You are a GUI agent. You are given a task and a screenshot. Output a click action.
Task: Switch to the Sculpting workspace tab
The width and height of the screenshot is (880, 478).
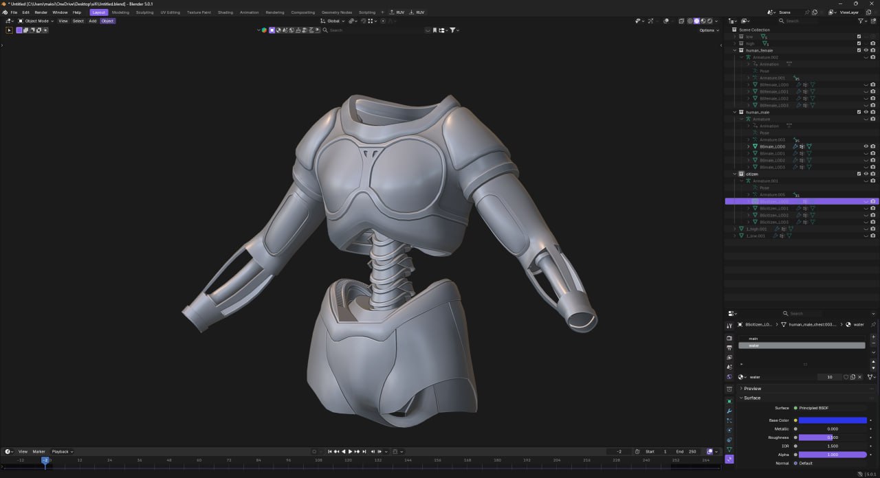click(144, 12)
